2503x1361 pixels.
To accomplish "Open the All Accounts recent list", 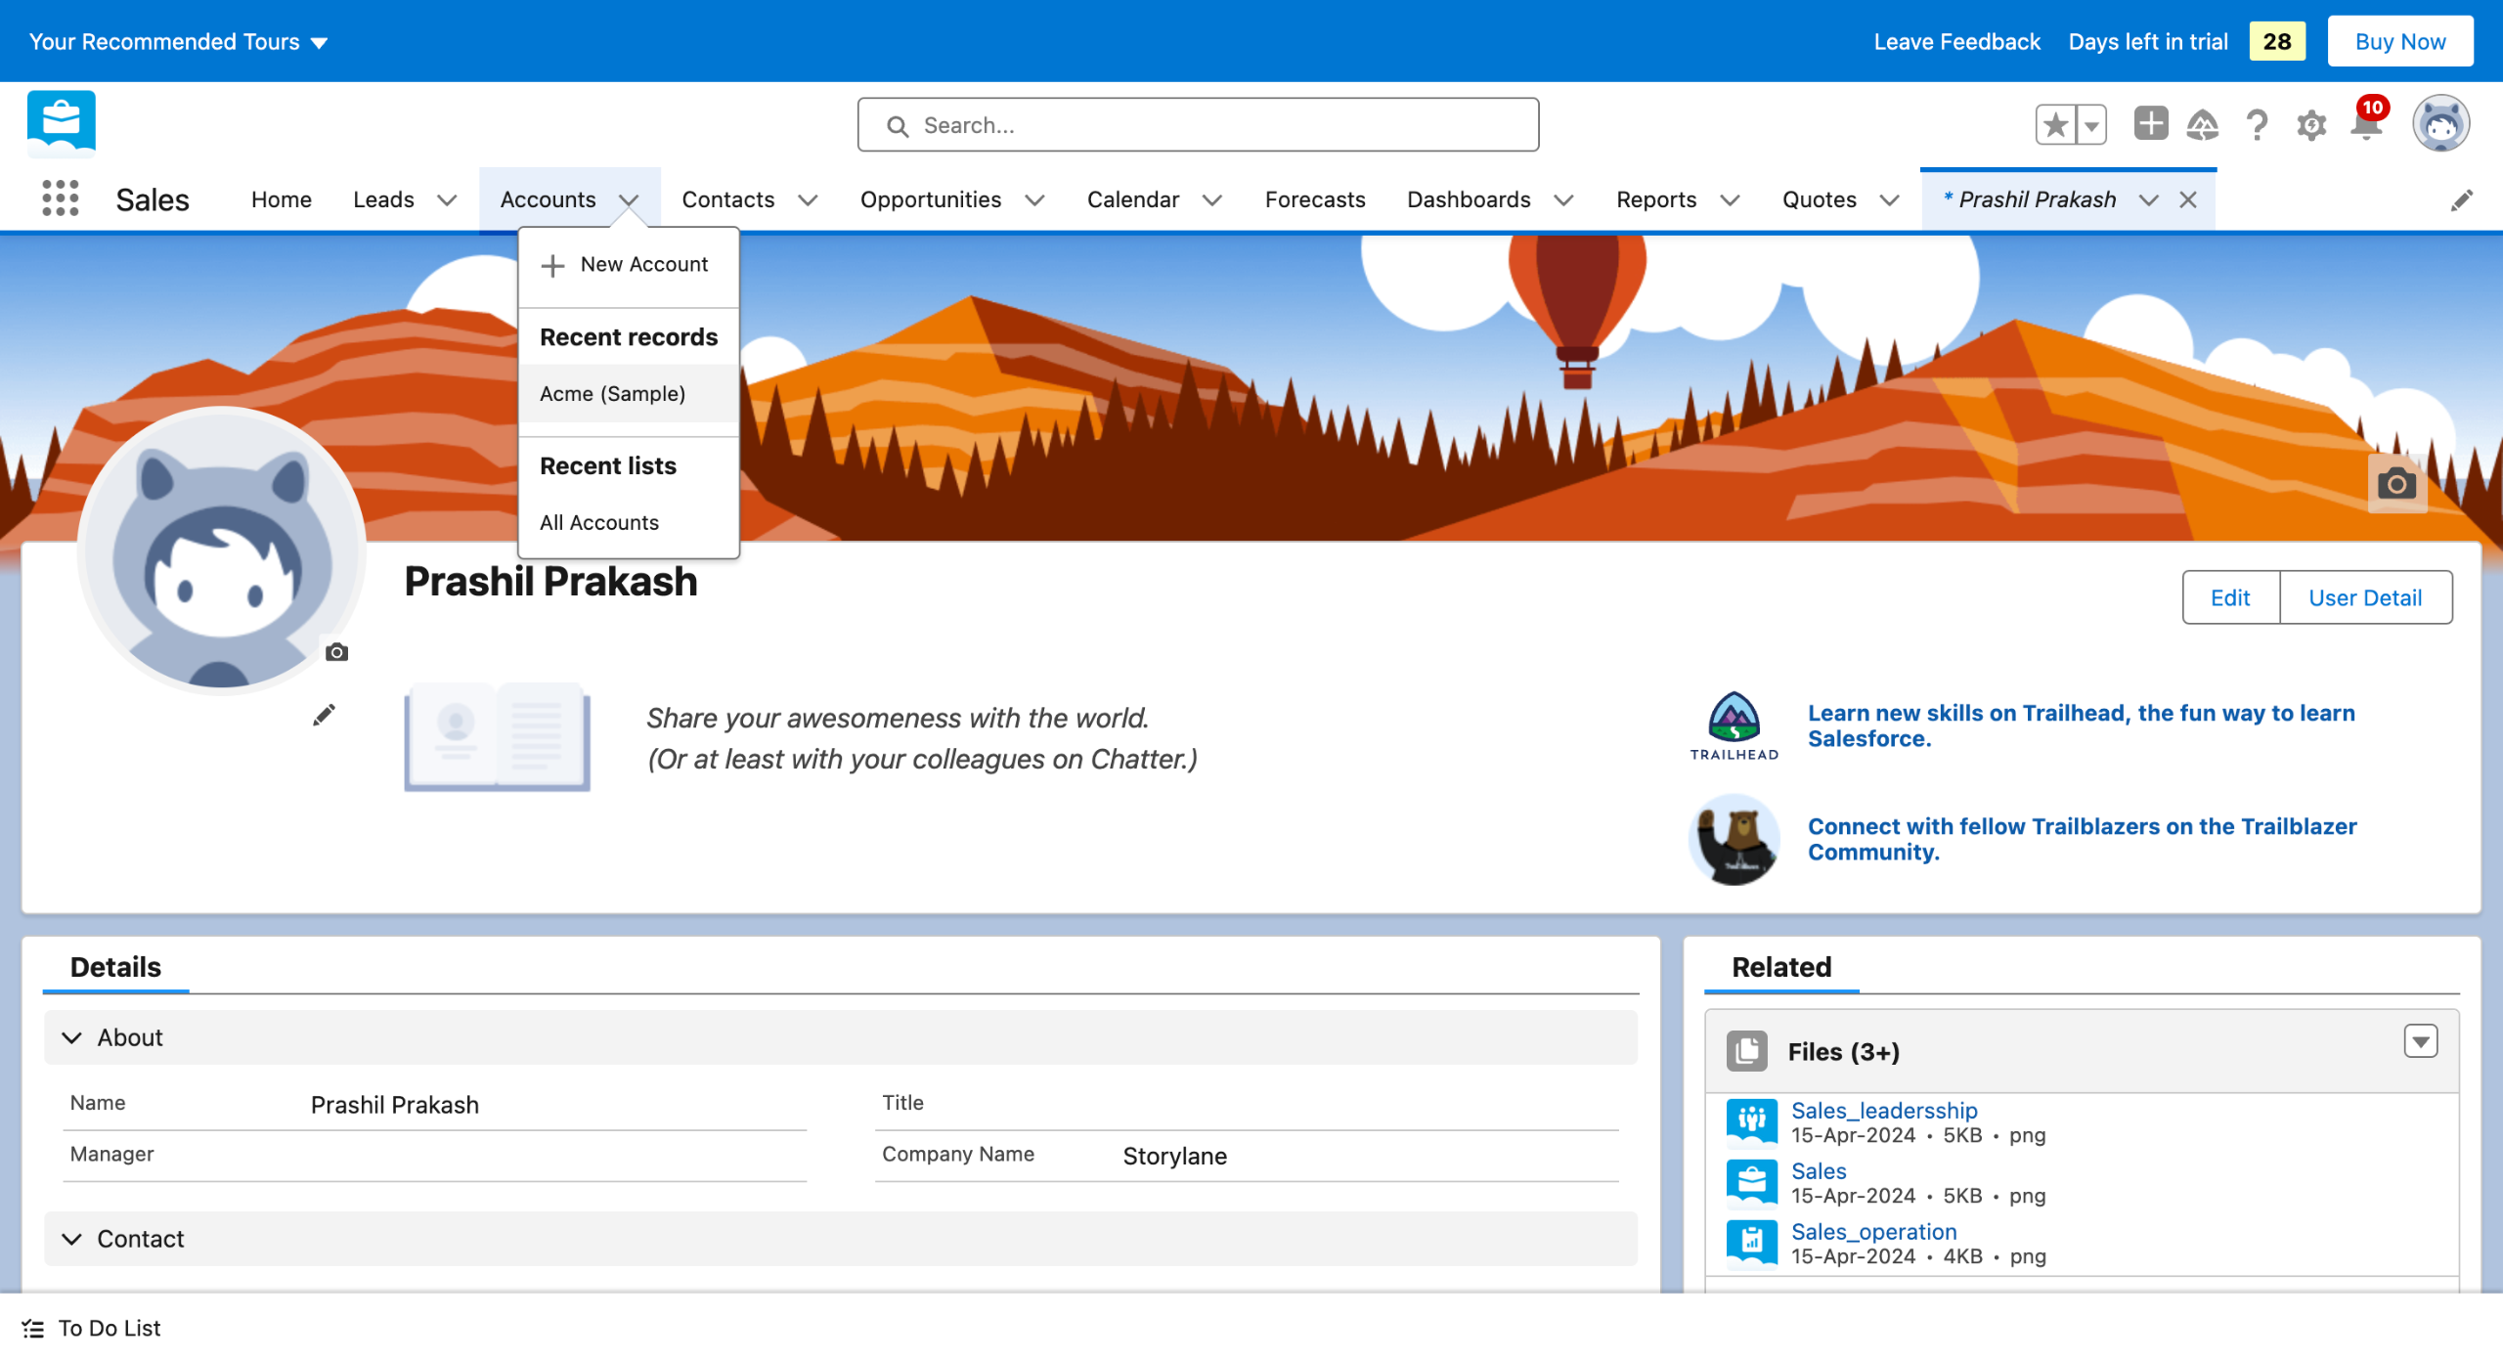I will pyautogui.click(x=629, y=522).
